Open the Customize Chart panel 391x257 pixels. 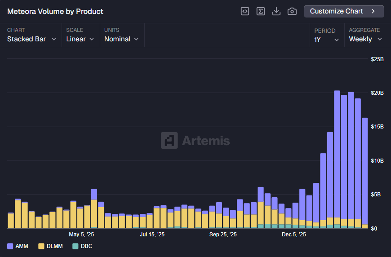coord(344,11)
